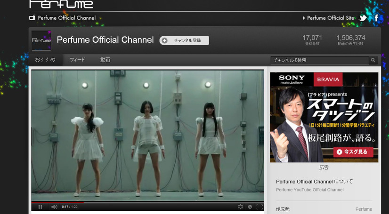Image resolution: width=389 pixels, height=214 pixels.
Task: Open the Sony Bravia advertisement banner
Action: pyautogui.click(x=324, y=117)
